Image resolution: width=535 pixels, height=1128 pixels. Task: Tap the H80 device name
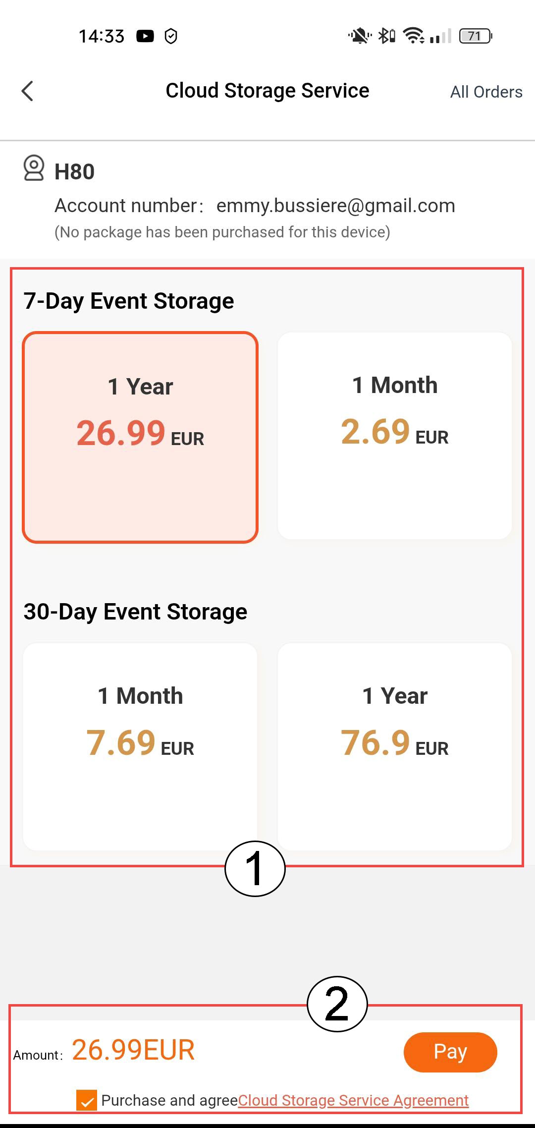coord(74,172)
